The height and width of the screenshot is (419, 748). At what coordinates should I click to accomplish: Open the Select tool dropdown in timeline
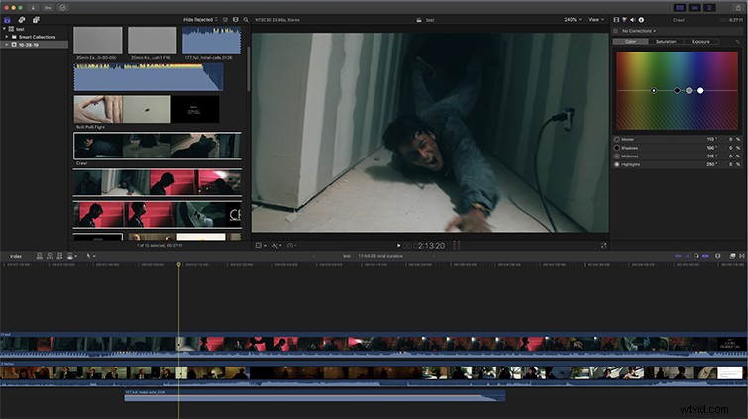tap(90, 256)
